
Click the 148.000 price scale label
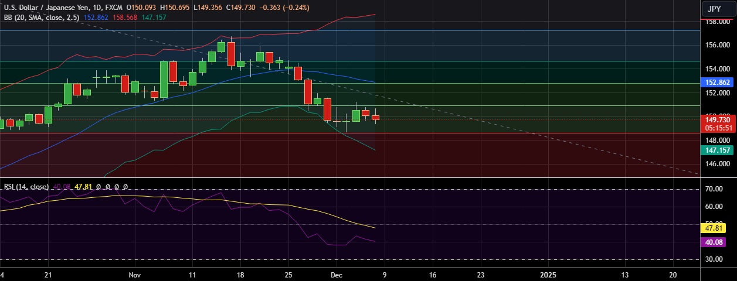718,140
